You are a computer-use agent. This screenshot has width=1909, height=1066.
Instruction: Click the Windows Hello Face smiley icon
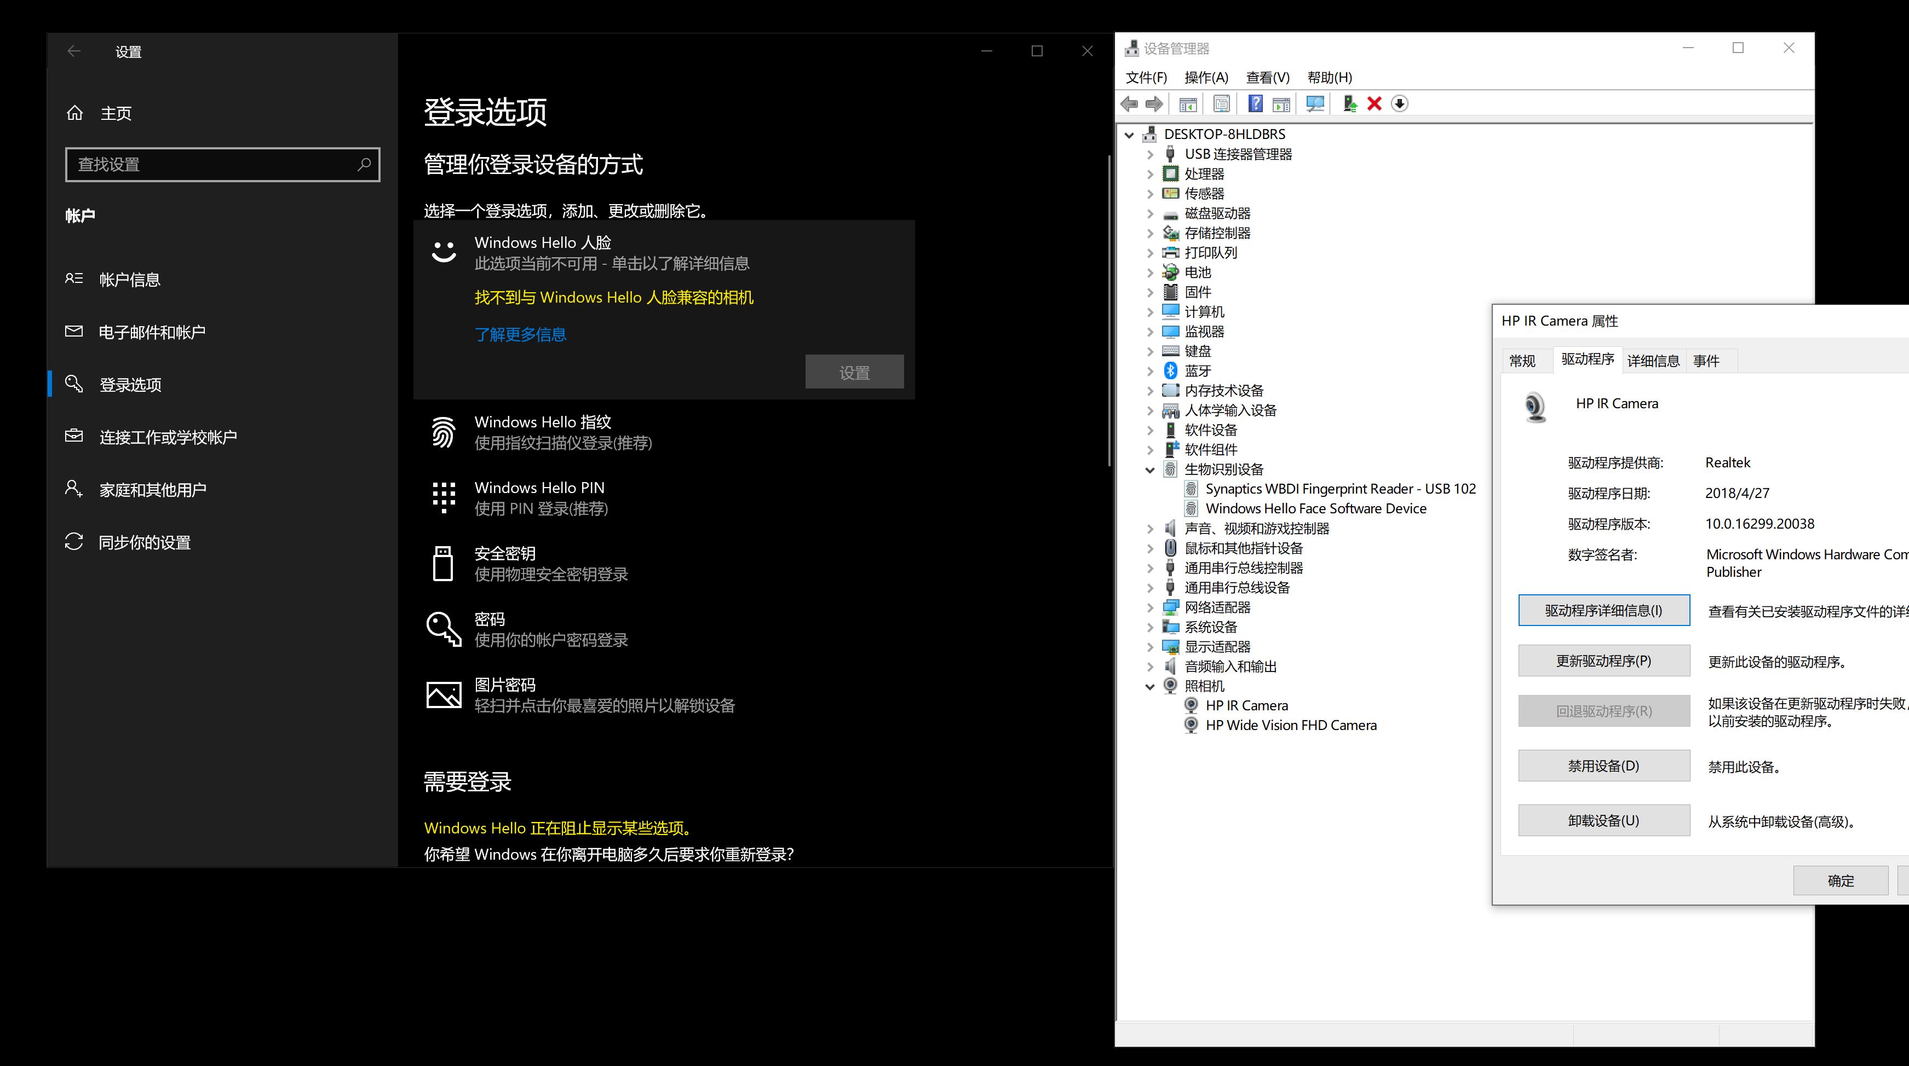pos(444,251)
